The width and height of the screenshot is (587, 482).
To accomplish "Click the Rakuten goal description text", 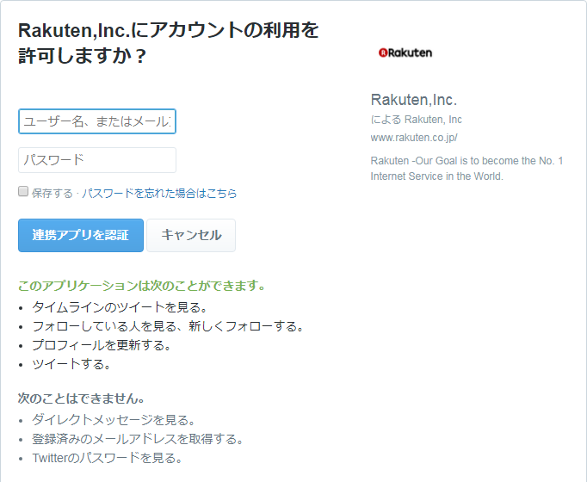I will 467,169.
